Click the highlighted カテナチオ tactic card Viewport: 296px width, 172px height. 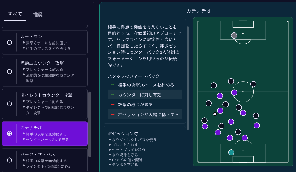pyautogui.click(x=44, y=133)
